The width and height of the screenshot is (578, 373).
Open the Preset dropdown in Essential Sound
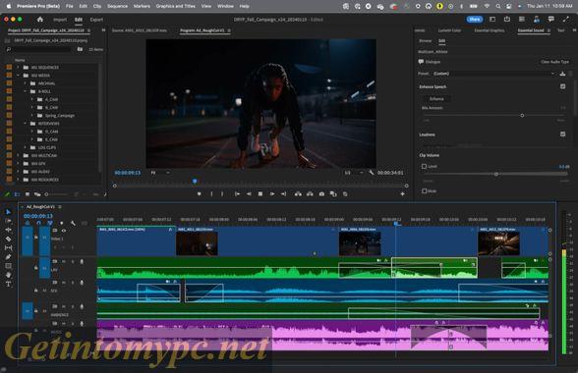(493, 74)
